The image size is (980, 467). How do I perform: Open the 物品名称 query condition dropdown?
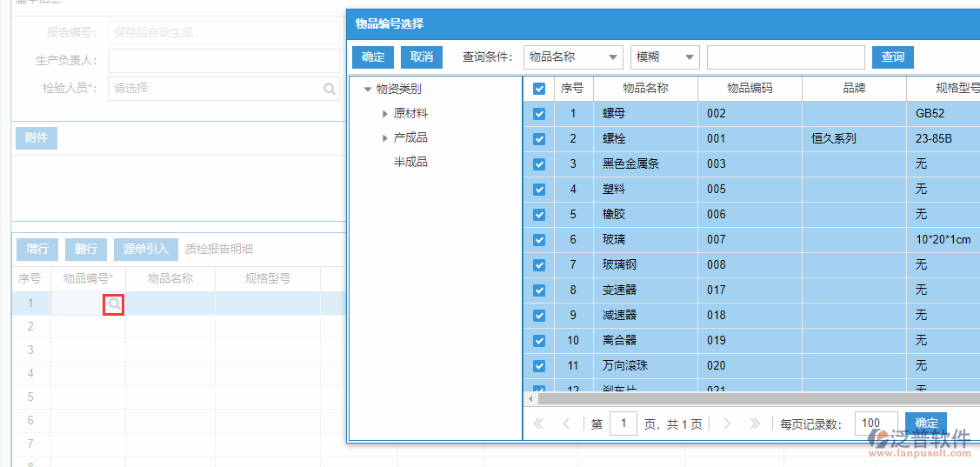coord(573,57)
